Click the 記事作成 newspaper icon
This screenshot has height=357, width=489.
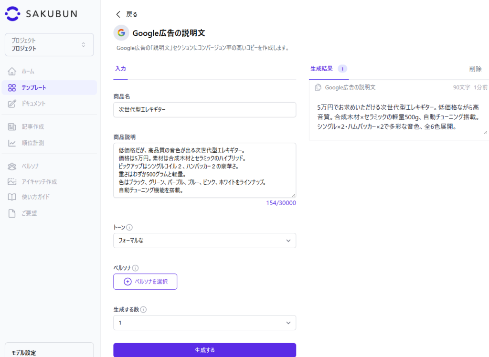(x=12, y=126)
